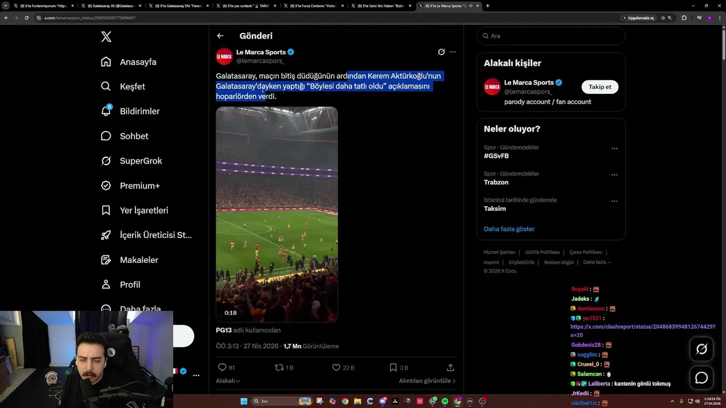Click İçerik Üreticisi rocket icon

point(106,235)
